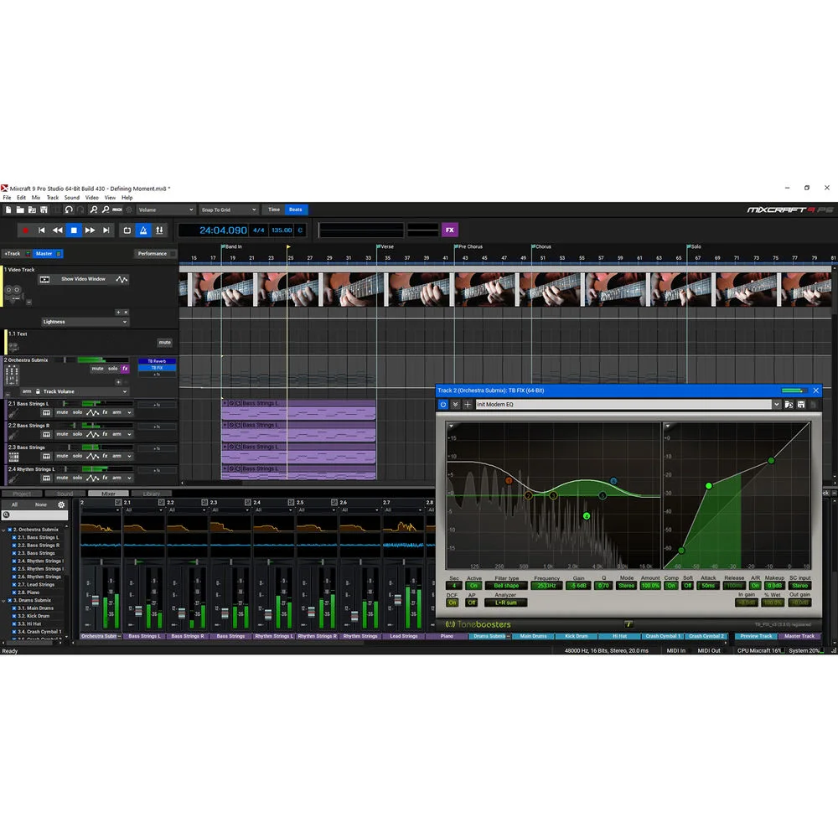Open the Track menu in the menu bar
This screenshot has height=838, width=838.
tap(52, 197)
